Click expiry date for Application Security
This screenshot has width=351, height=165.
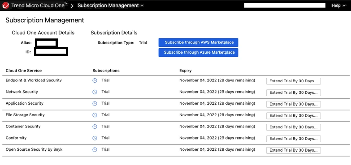[217, 103]
